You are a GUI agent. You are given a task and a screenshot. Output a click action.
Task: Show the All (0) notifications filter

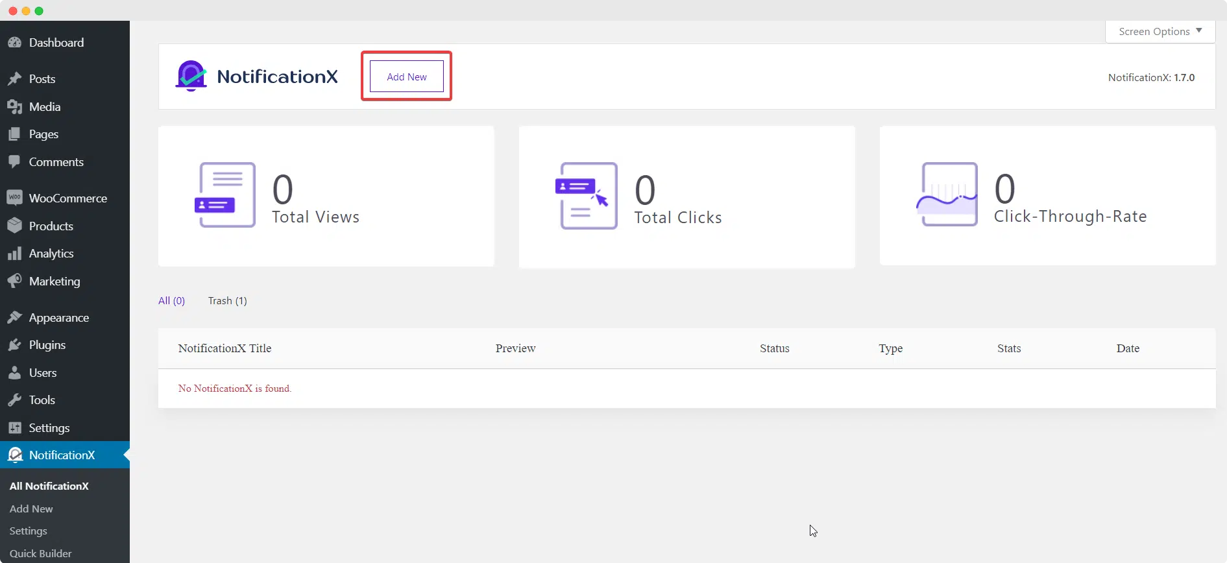tap(171, 301)
